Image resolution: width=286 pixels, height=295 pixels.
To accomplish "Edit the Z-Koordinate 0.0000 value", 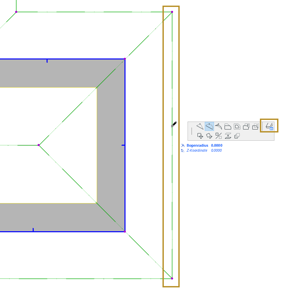I will tap(216, 150).
